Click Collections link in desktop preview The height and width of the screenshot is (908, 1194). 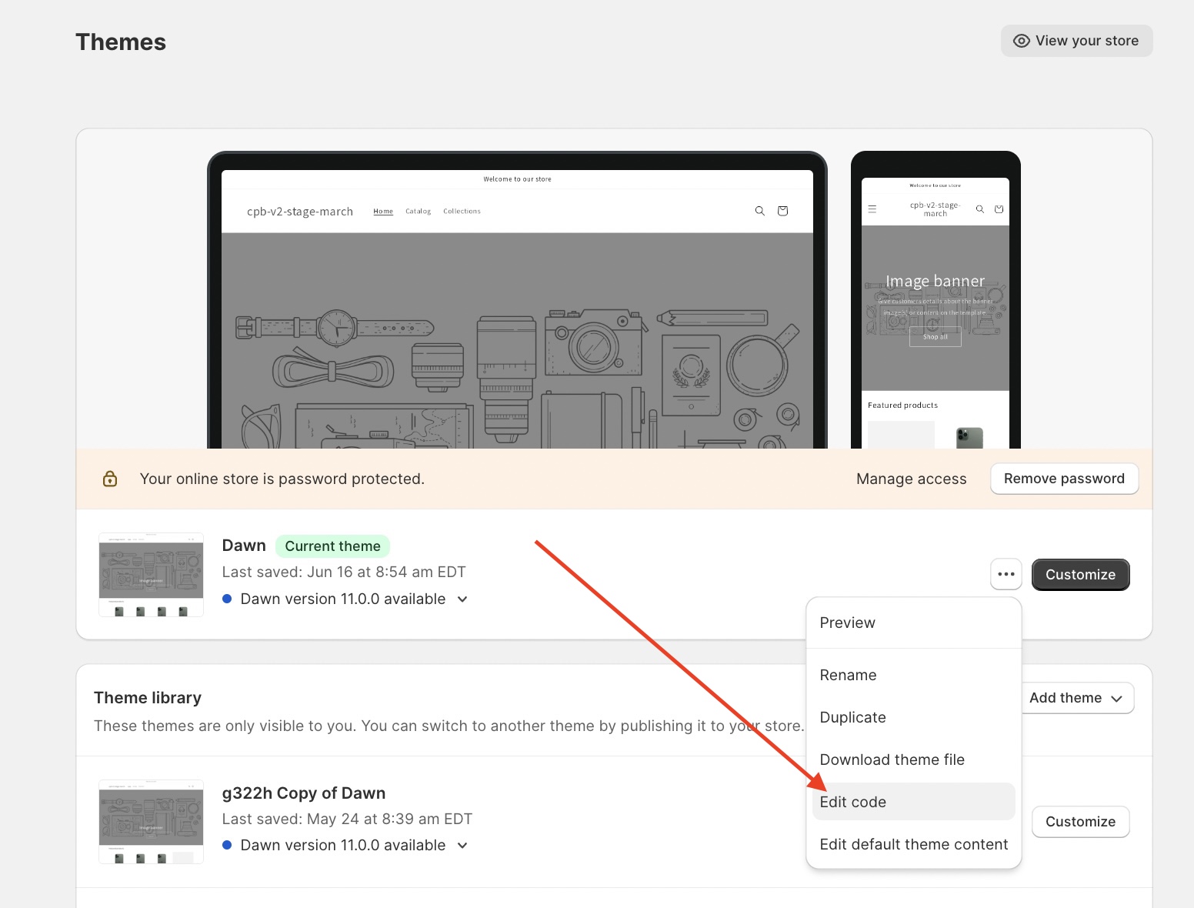tap(462, 211)
